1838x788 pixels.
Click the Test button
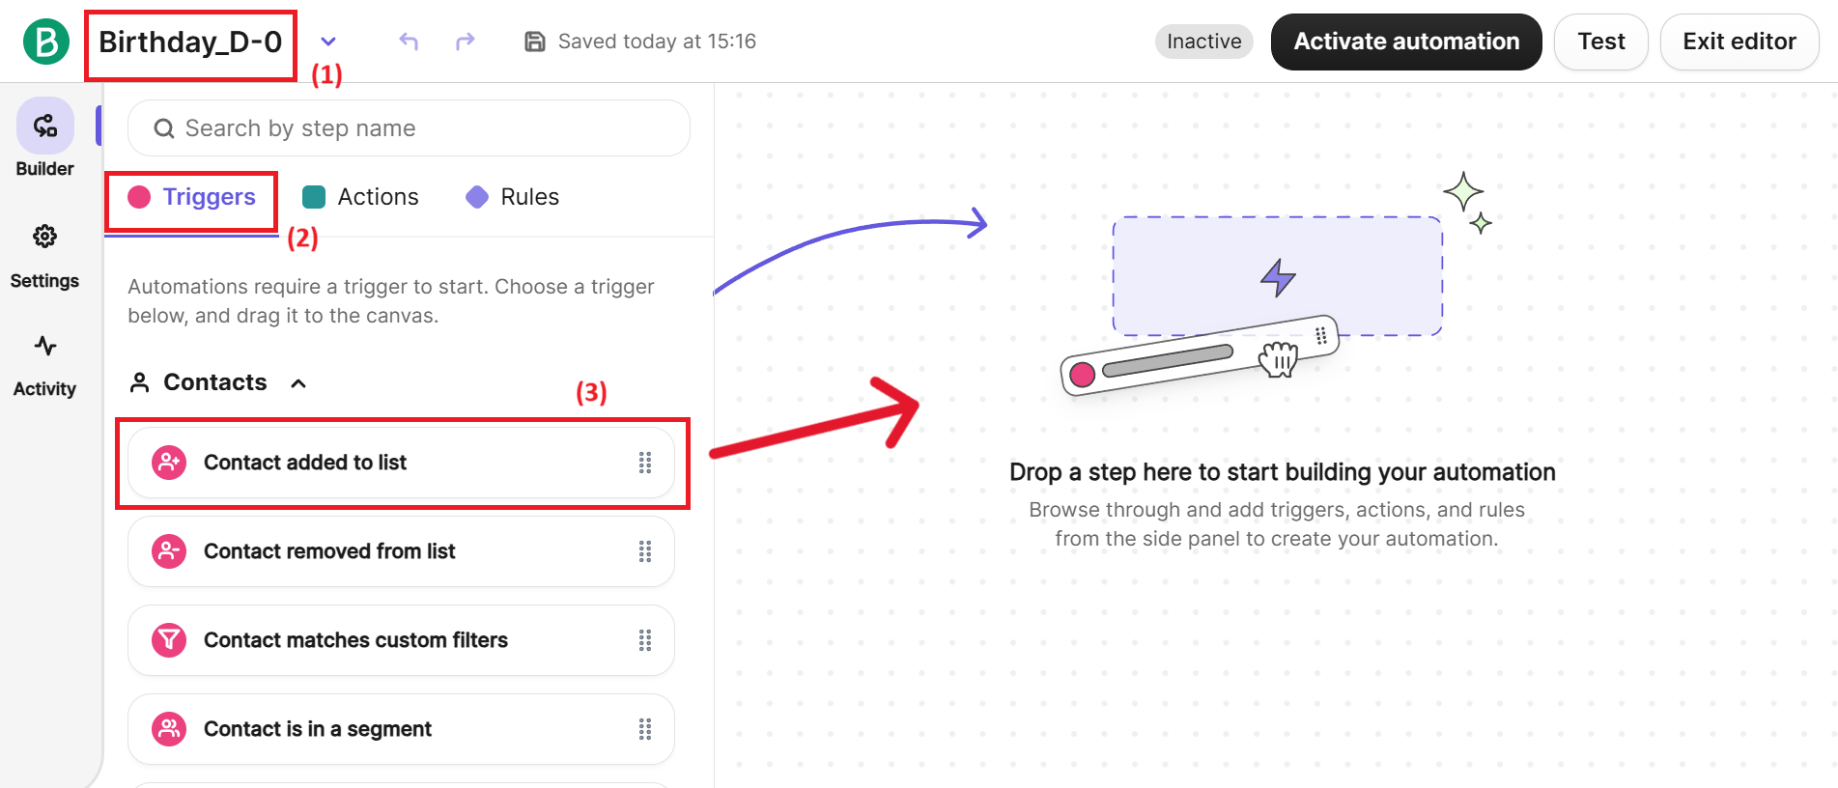click(1600, 42)
